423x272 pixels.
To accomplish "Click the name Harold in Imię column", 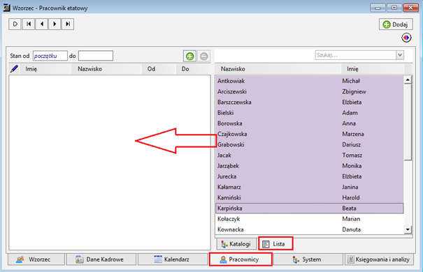I will click(x=351, y=198).
